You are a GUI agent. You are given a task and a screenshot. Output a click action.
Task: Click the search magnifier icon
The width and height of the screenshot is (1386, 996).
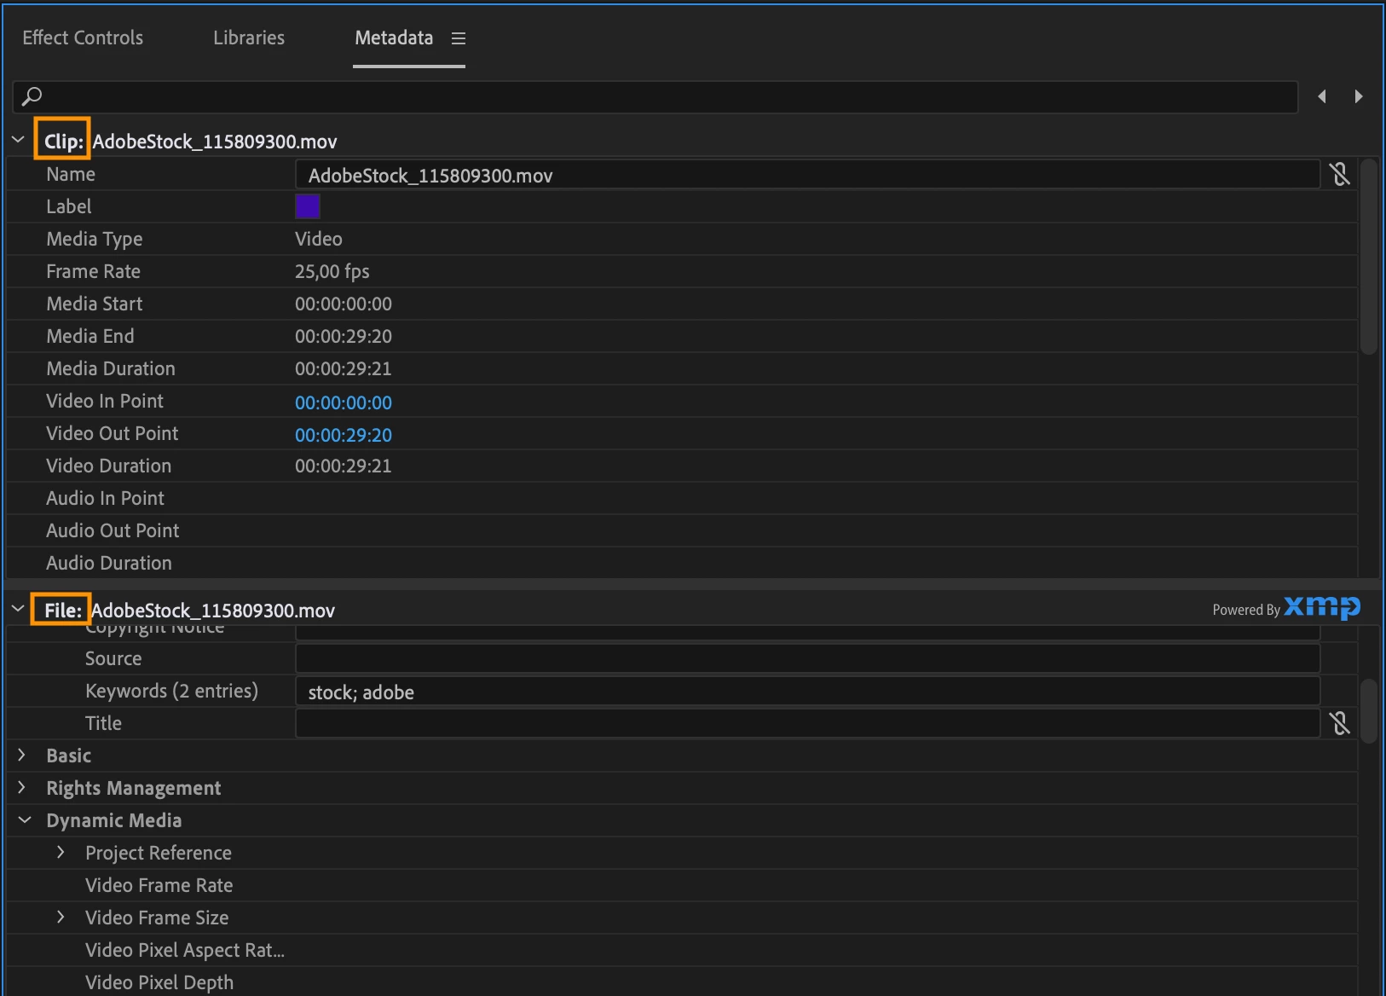[x=32, y=96]
